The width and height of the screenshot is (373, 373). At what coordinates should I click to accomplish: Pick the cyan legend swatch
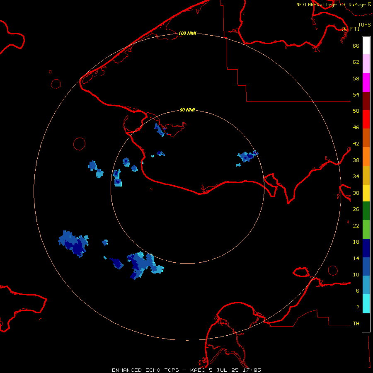[366, 304]
